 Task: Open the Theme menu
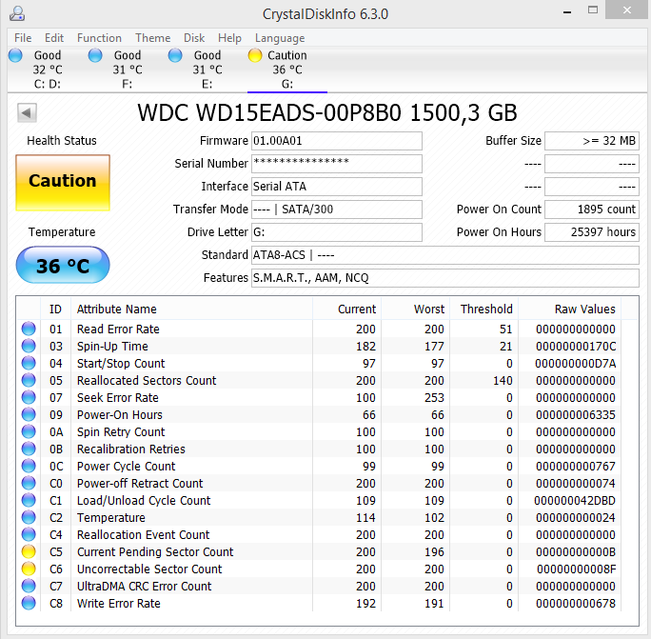pos(153,38)
